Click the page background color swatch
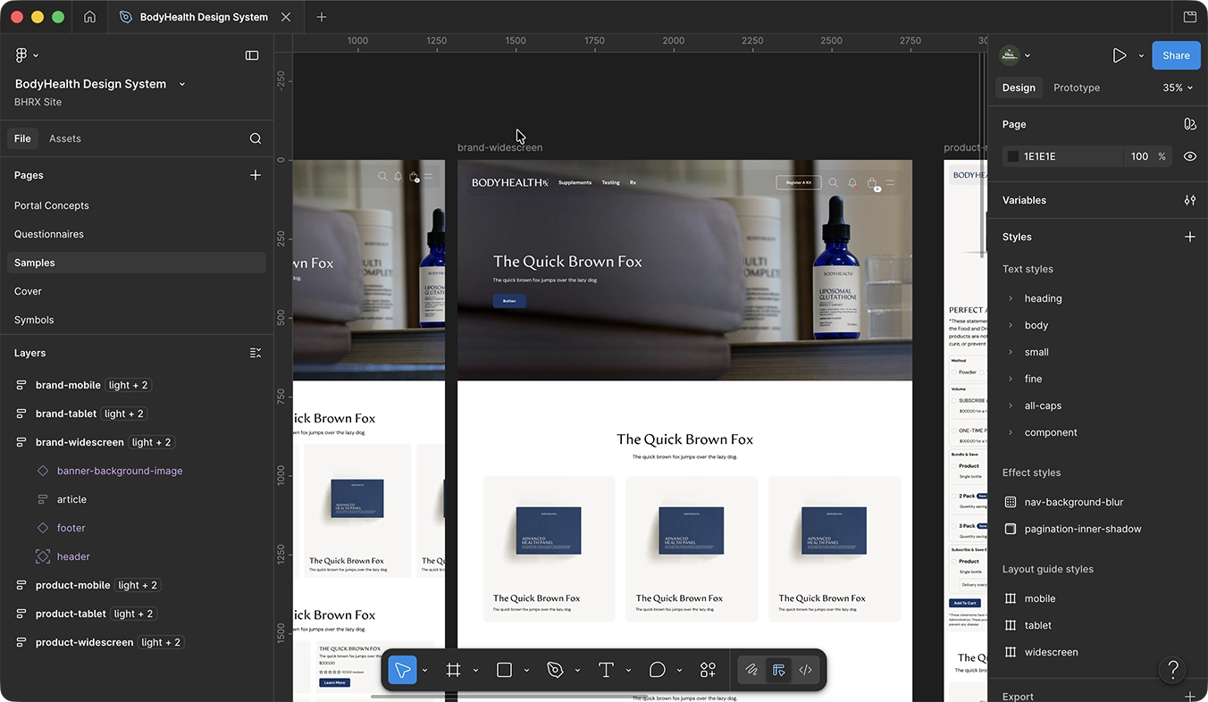Image resolution: width=1208 pixels, height=702 pixels. point(1012,156)
